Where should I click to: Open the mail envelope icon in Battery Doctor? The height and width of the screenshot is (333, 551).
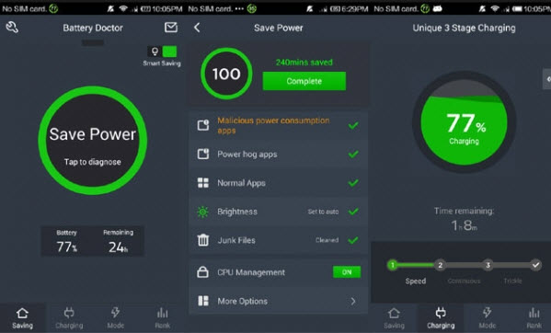[171, 27]
